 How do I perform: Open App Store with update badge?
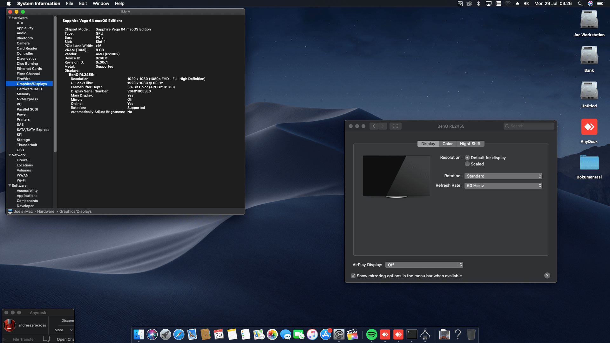pyautogui.click(x=326, y=334)
